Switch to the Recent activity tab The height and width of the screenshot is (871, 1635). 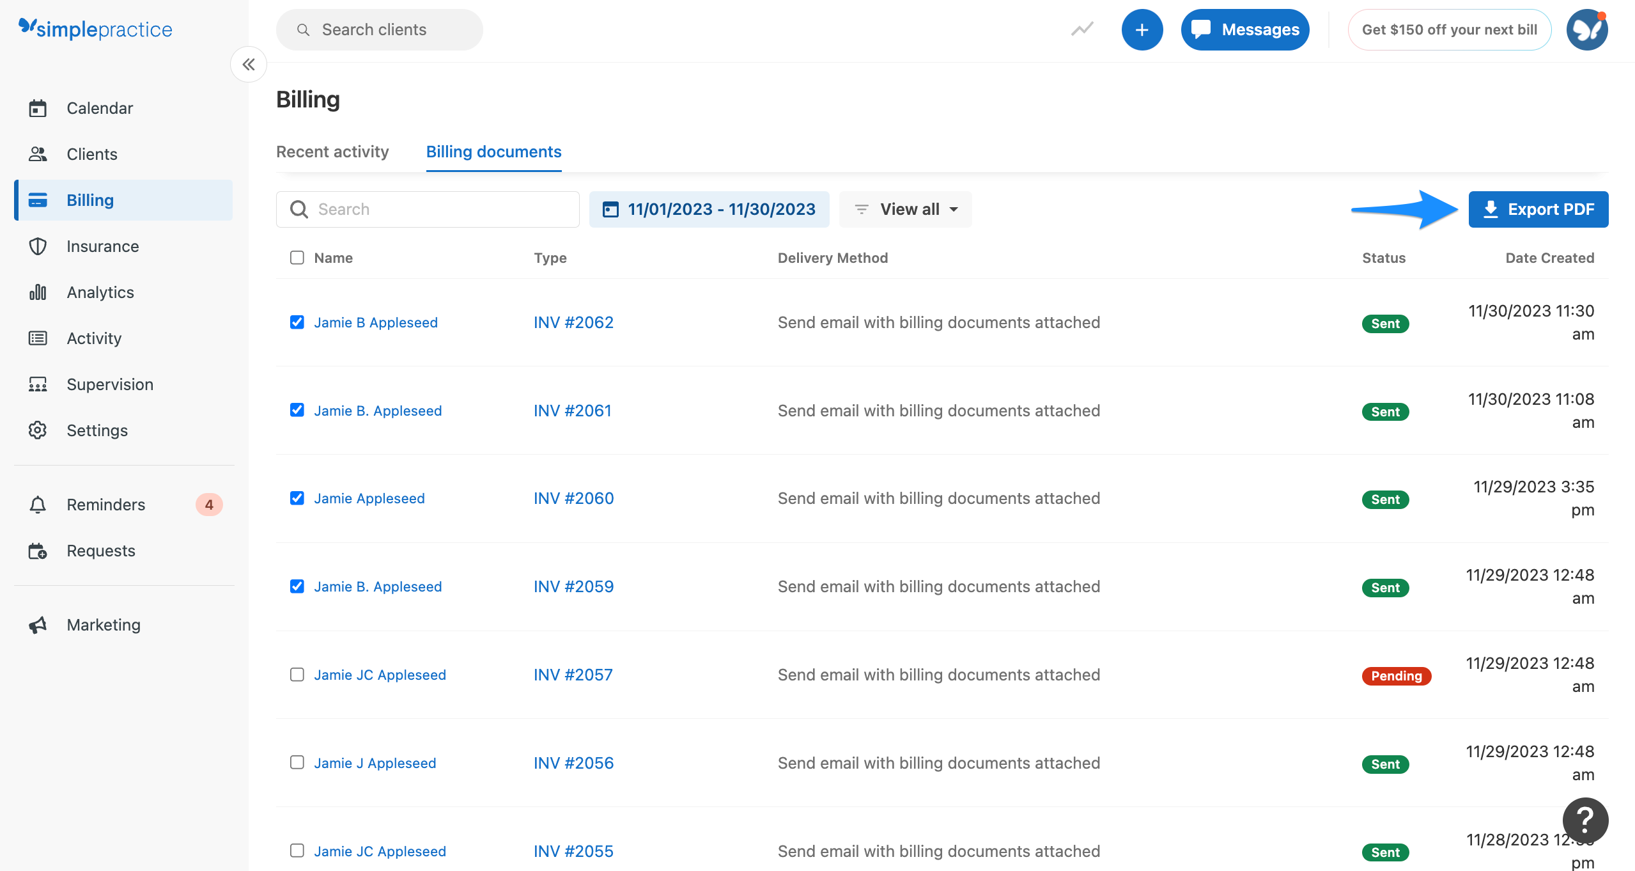coord(332,152)
